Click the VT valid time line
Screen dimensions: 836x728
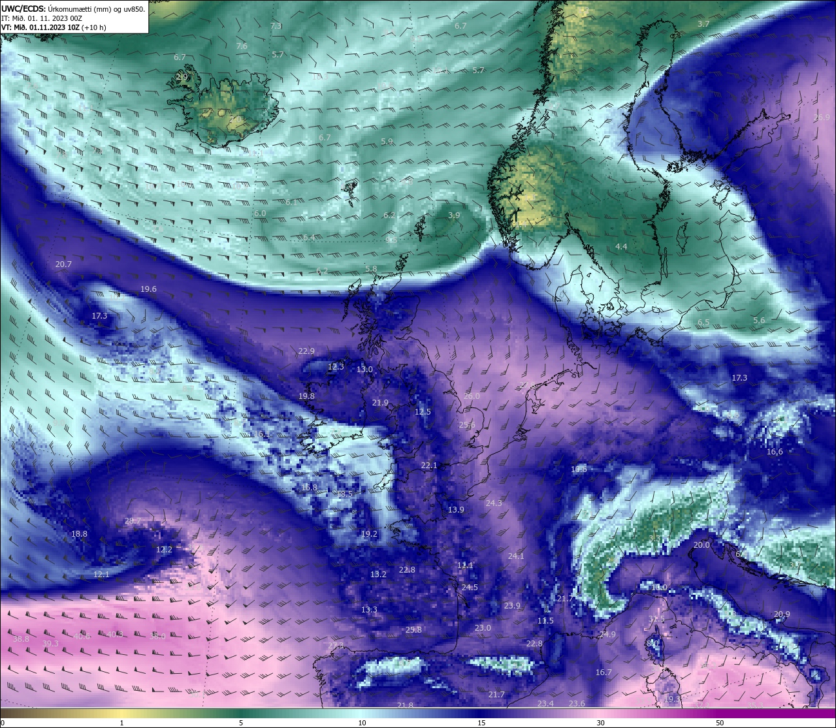(54, 27)
